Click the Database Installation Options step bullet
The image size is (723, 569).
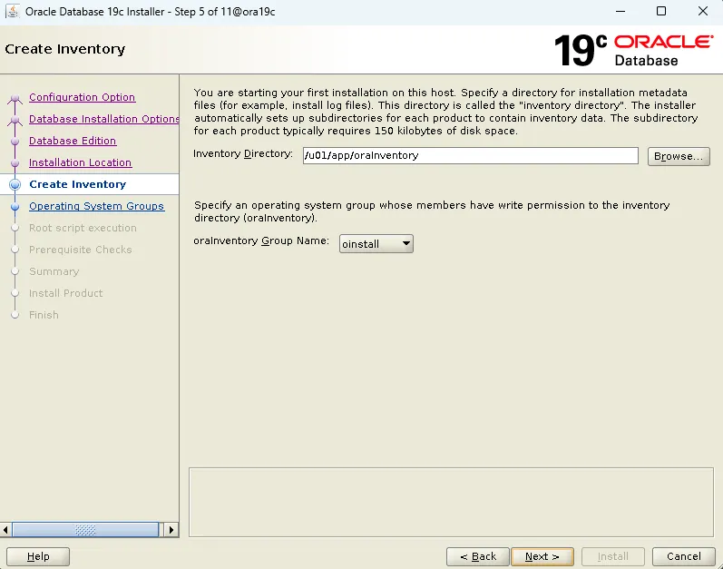15,120
